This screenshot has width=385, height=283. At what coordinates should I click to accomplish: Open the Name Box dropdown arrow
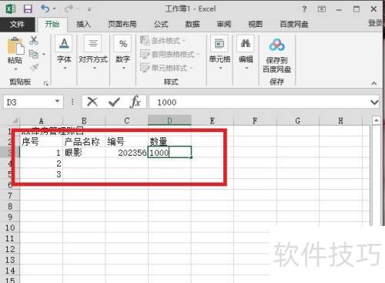58,101
